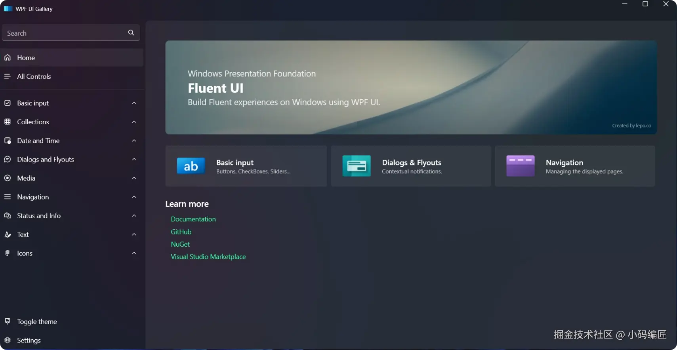This screenshot has height=350, width=677.
Task: Click the Date and Time calendar icon
Action: coord(8,141)
